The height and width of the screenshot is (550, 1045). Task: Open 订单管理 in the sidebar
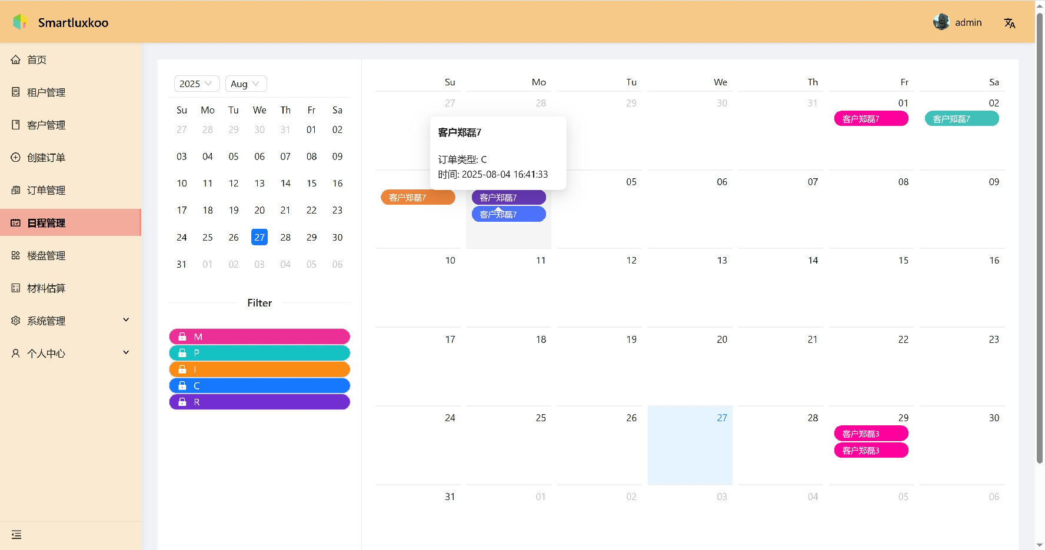point(46,190)
